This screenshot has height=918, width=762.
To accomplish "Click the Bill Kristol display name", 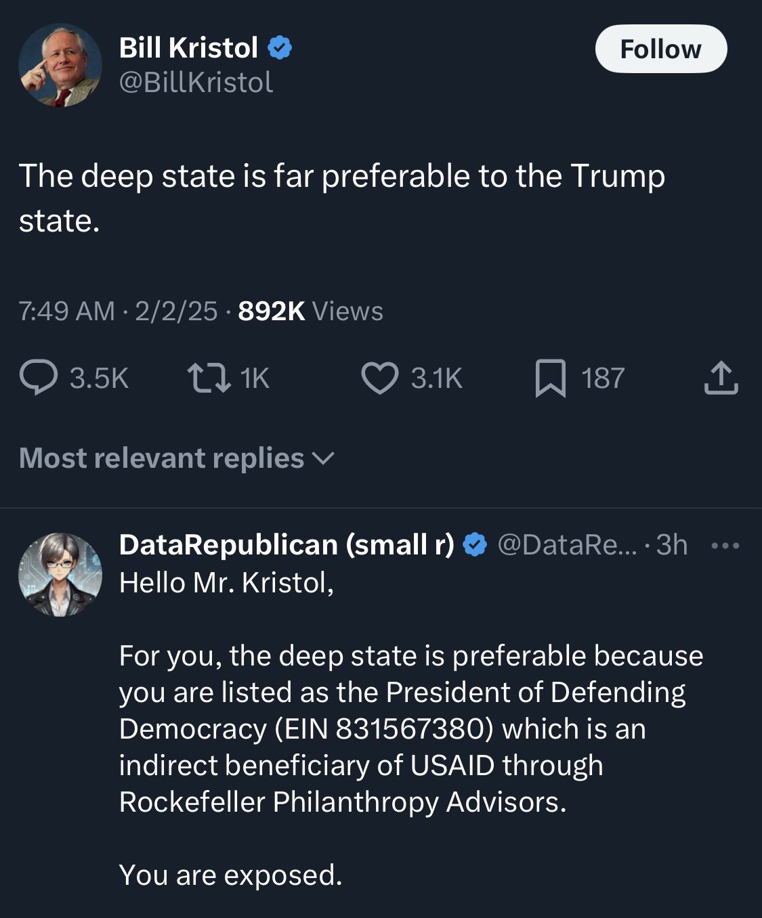I will (189, 48).
